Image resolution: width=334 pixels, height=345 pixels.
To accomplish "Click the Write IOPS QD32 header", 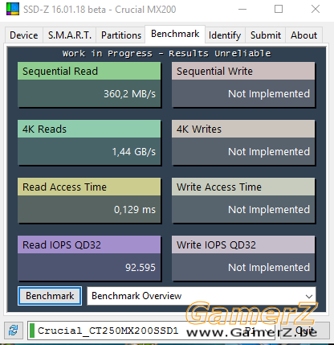I will pyautogui.click(x=243, y=244).
